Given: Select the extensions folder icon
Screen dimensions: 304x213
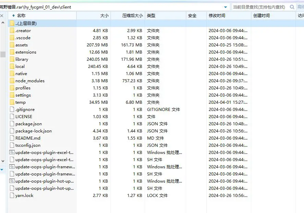Looking at the screenshot, I should pos(12,52).
